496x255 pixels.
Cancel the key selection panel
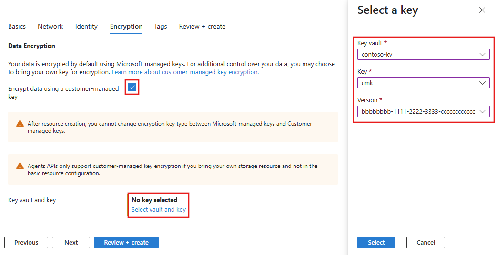click(x=425, y=243)
